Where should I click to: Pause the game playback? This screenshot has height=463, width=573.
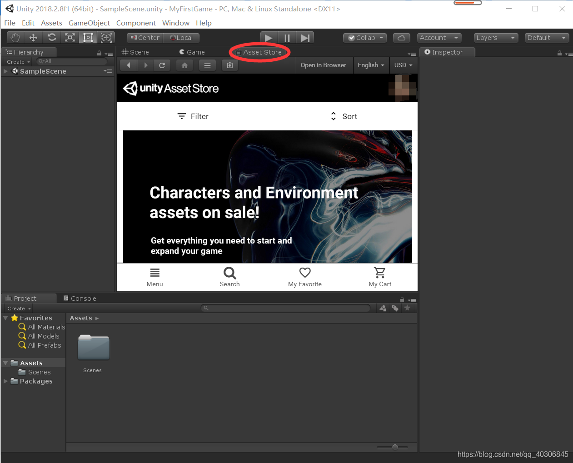287,38
